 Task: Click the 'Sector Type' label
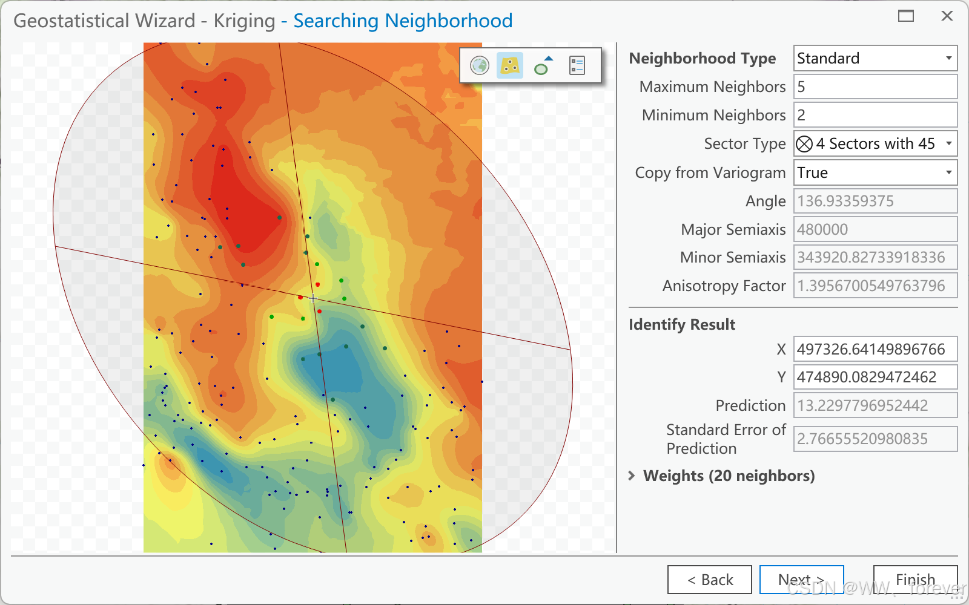(745, 143)
